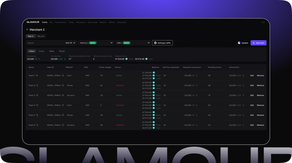Remove the Team 5 row
Screen dimensions: 292x163
[260, 115]
